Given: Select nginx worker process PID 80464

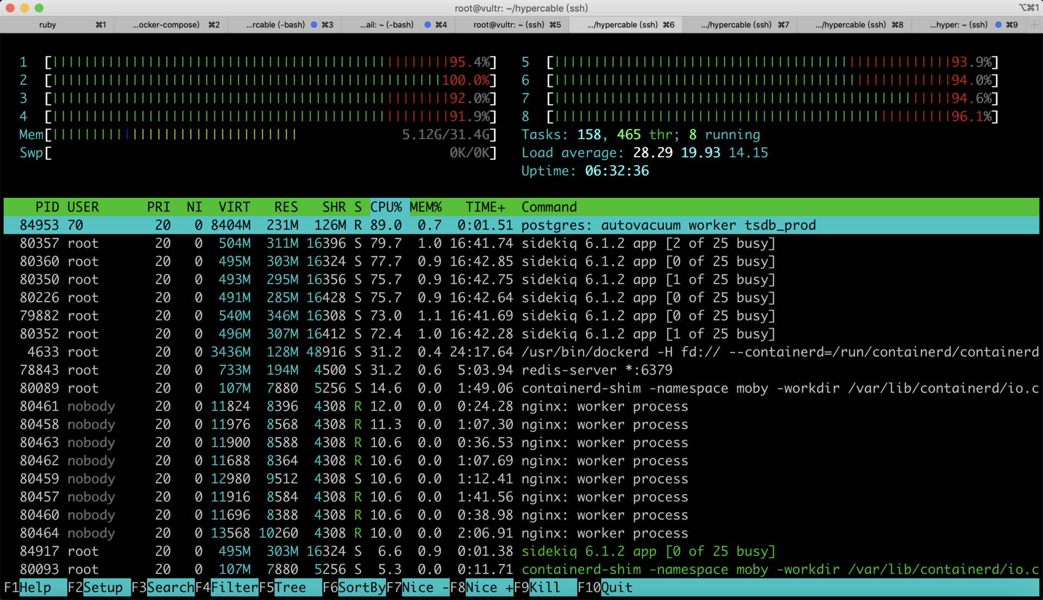Looking at the screenshot, I should tap(521, 533).
